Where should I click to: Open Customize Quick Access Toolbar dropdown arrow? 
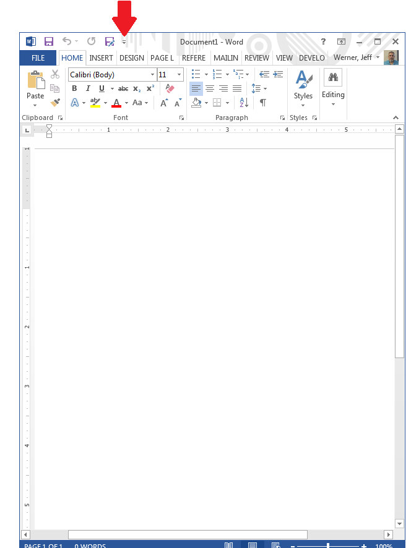tap(124, 42)
